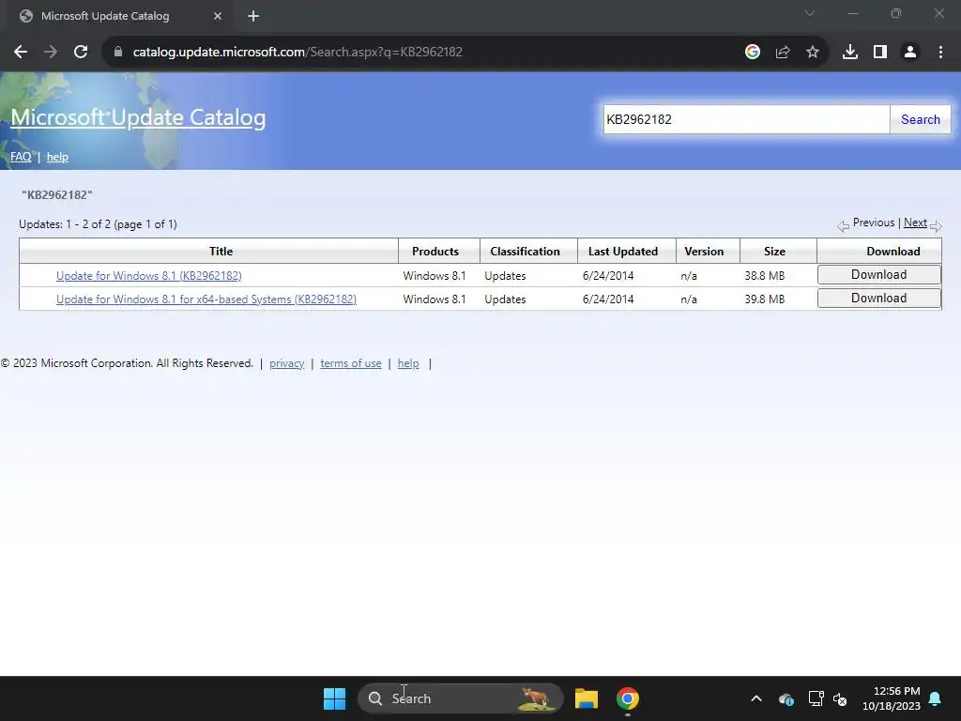Click the taskbar Search box

click(x=460, y=698)
